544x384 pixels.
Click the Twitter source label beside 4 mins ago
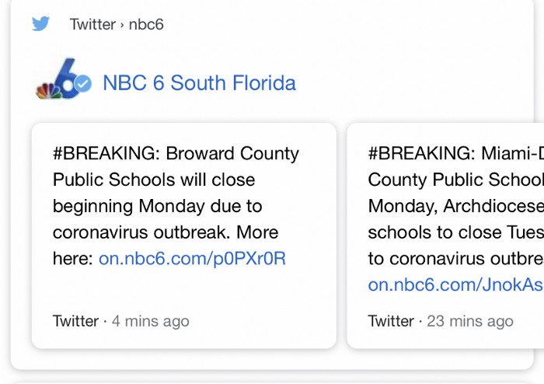(75, 321)
